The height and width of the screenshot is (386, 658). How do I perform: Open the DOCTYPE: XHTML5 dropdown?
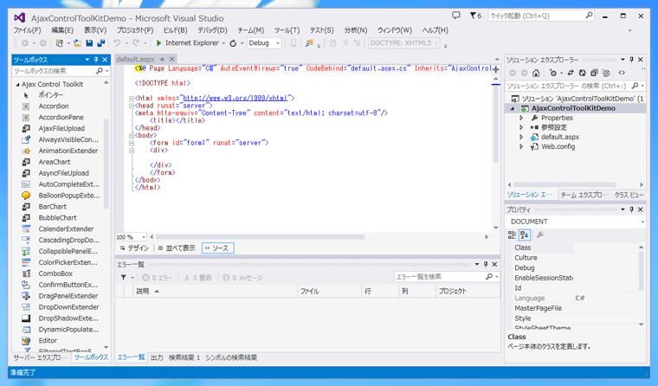point(404,42)
